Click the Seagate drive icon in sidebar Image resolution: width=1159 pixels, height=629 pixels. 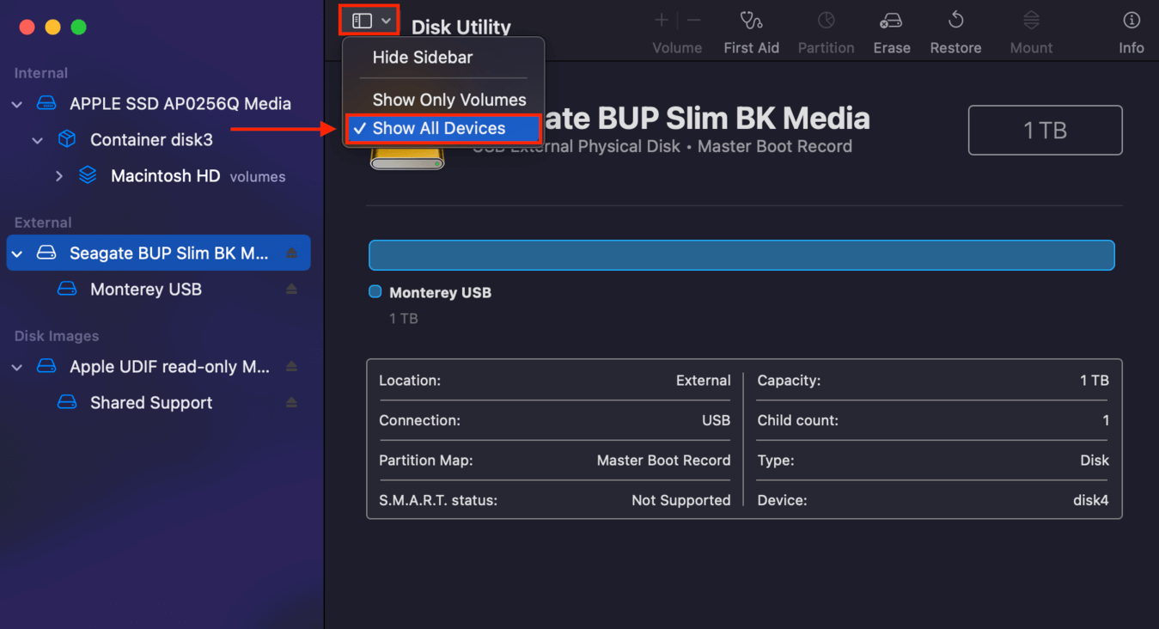point(46,253)
